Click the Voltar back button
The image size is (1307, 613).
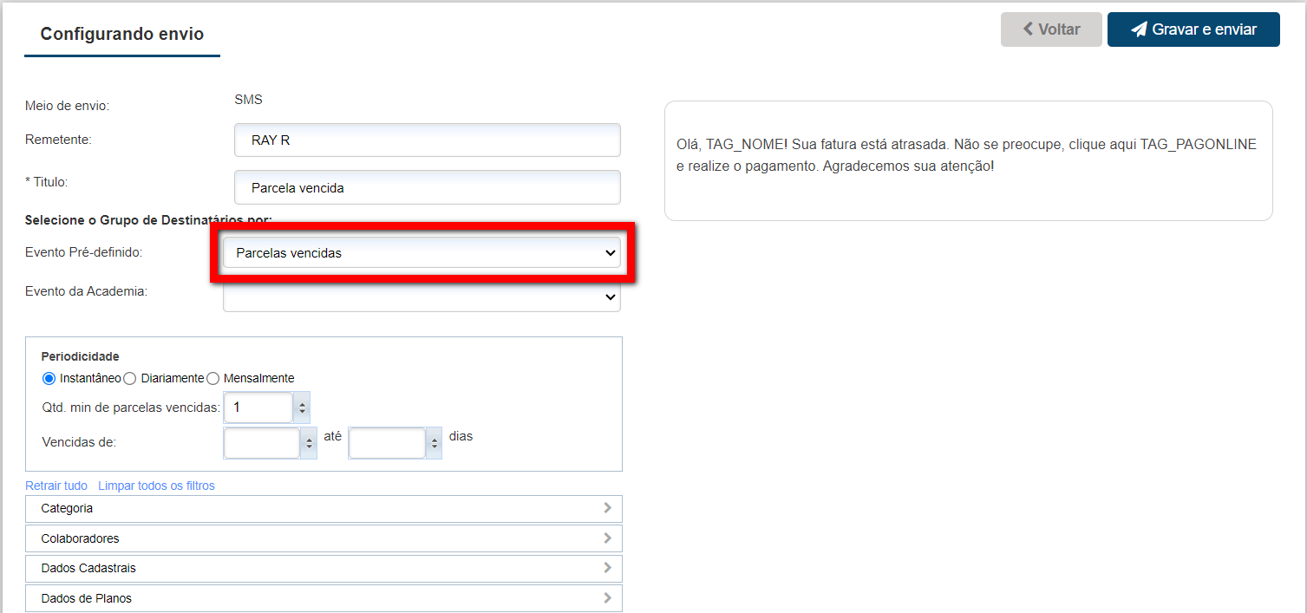click(1050, 29)
